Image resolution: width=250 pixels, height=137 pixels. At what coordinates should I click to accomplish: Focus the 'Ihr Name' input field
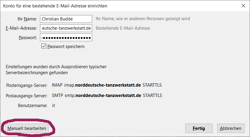(66, 19)
